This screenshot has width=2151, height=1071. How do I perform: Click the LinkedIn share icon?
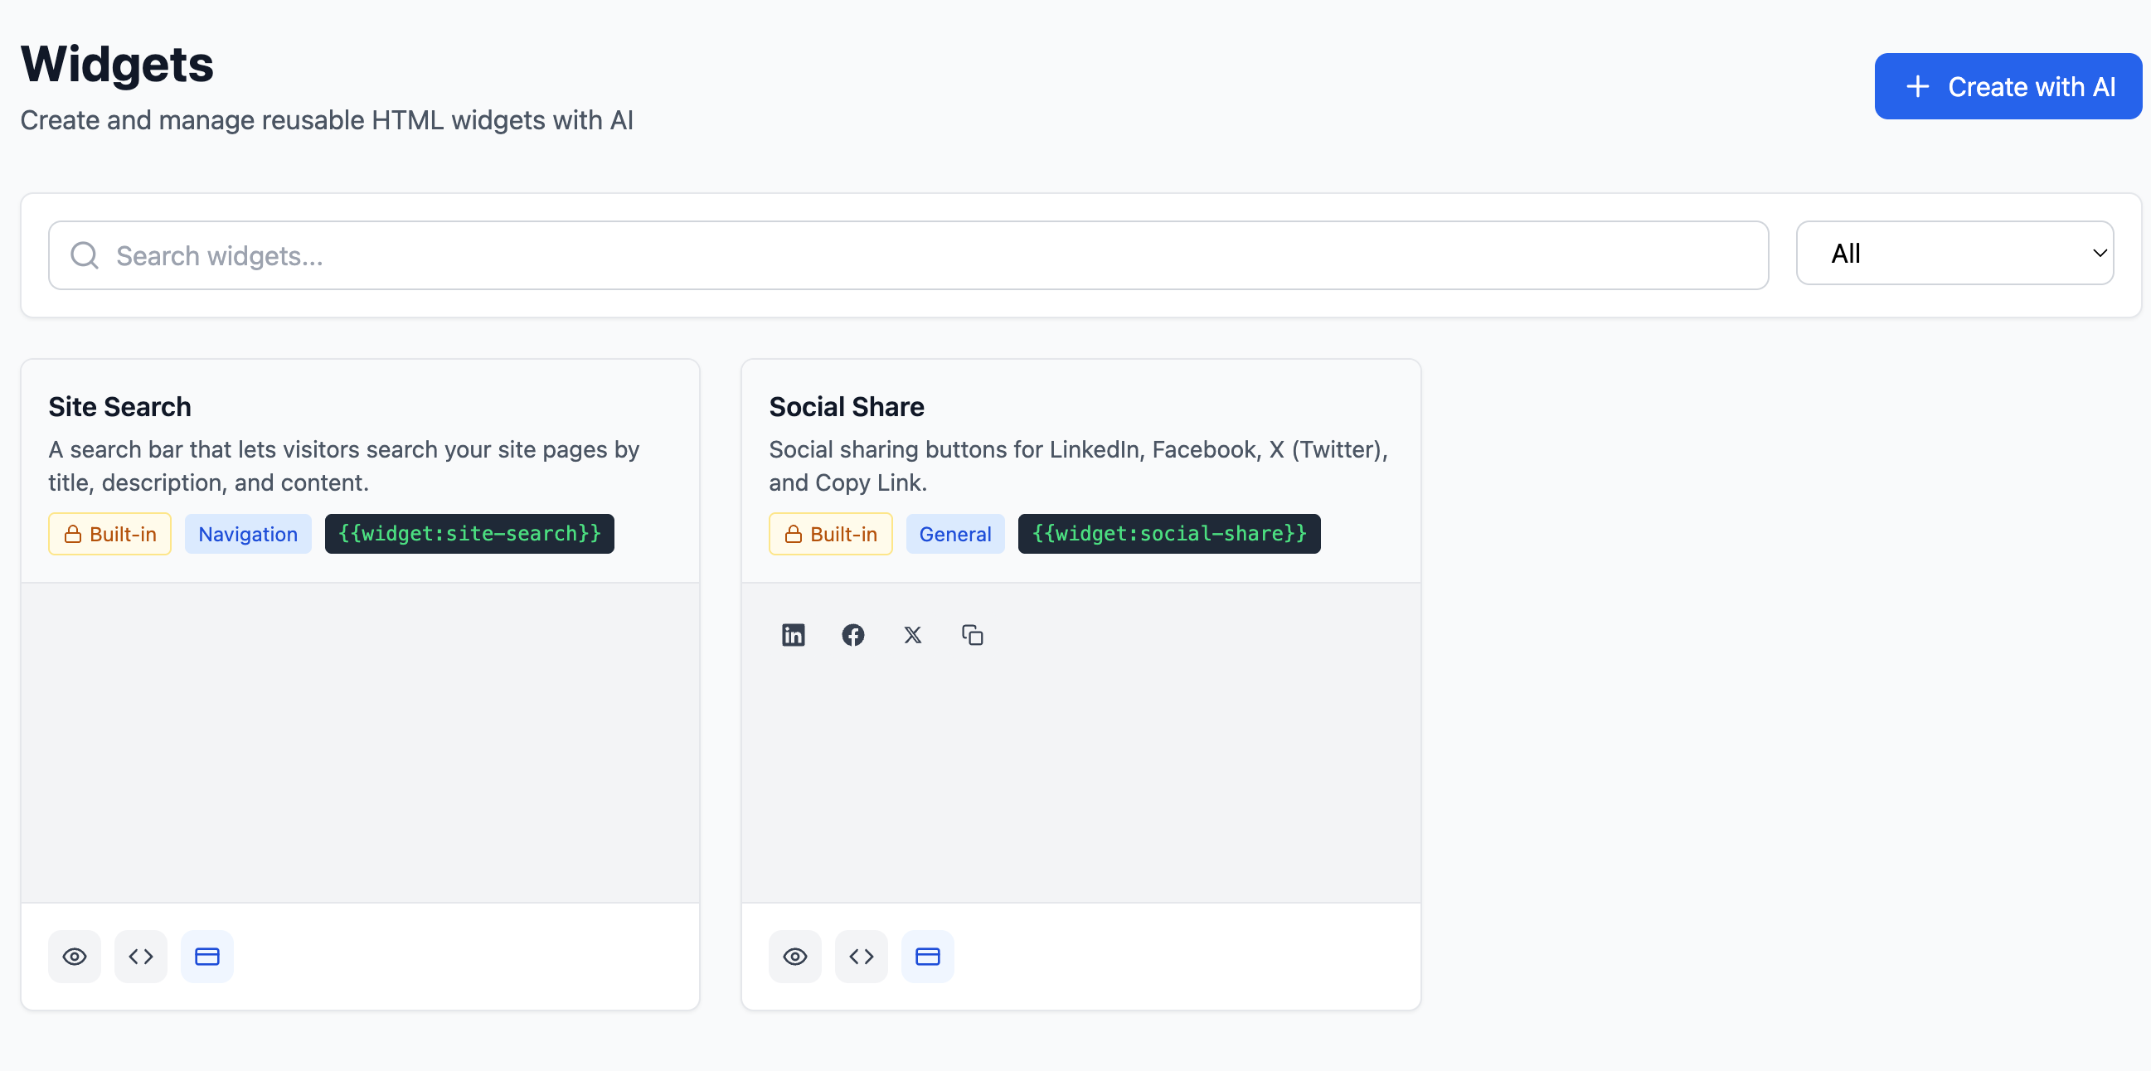[x=793, y=635]
